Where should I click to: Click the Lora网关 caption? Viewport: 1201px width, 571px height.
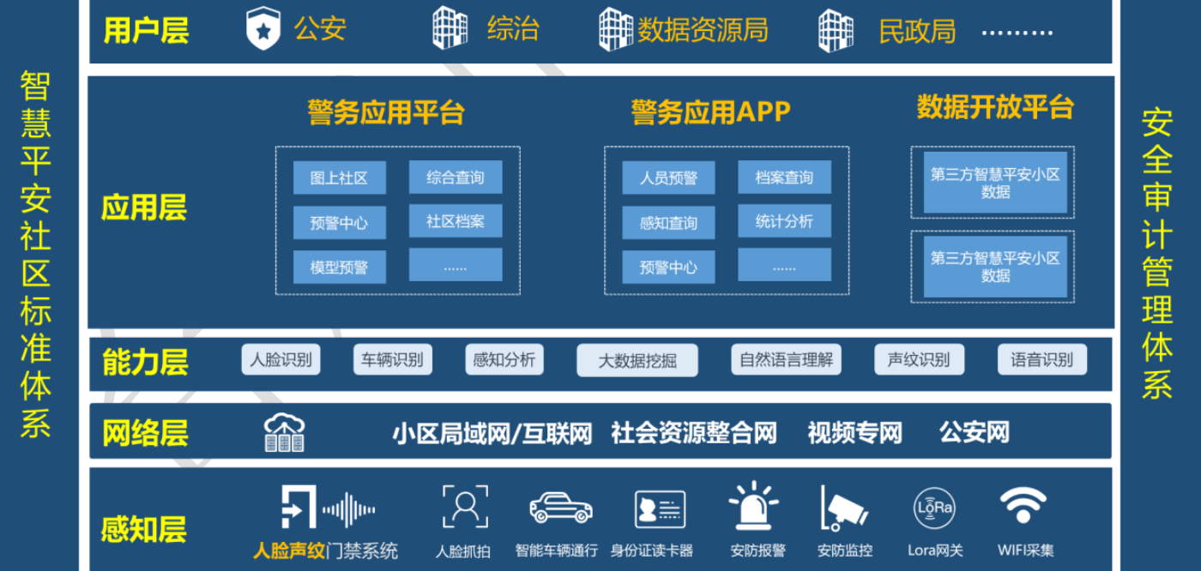point(935,550)
